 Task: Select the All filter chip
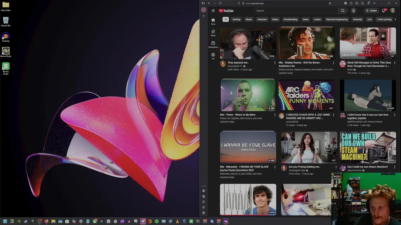(226, 19)
